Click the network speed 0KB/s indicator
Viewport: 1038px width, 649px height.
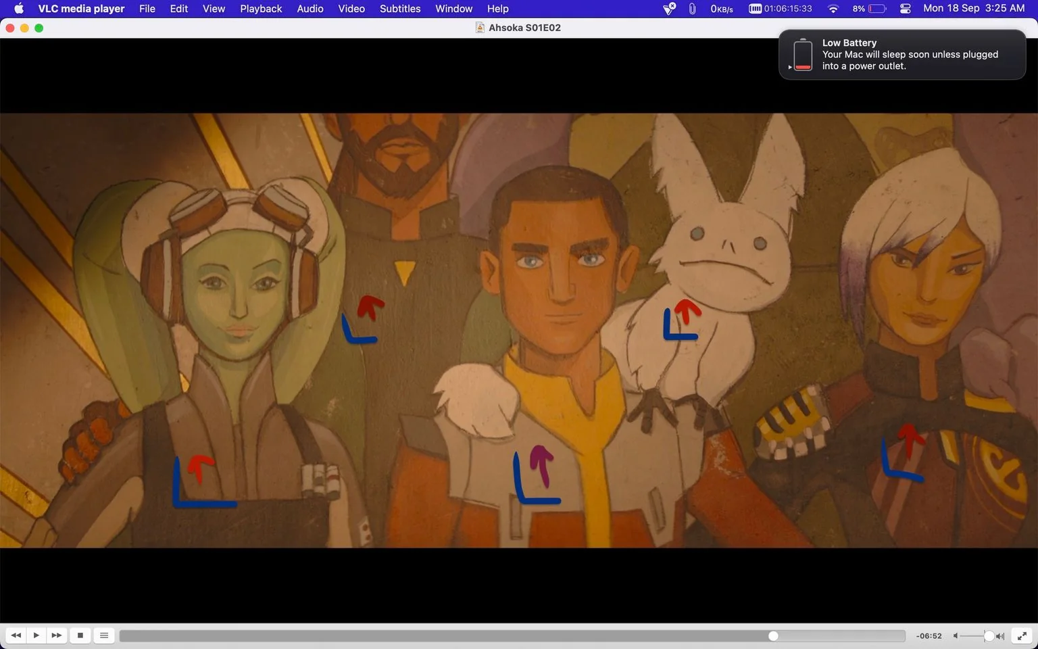tap(722, 9)
